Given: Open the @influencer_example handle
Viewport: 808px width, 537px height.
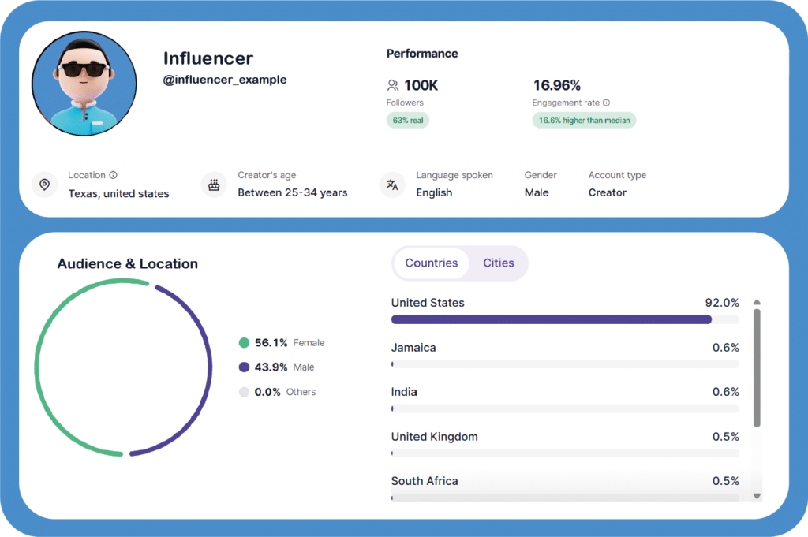Looking at the screenshot, I should 225,80.
